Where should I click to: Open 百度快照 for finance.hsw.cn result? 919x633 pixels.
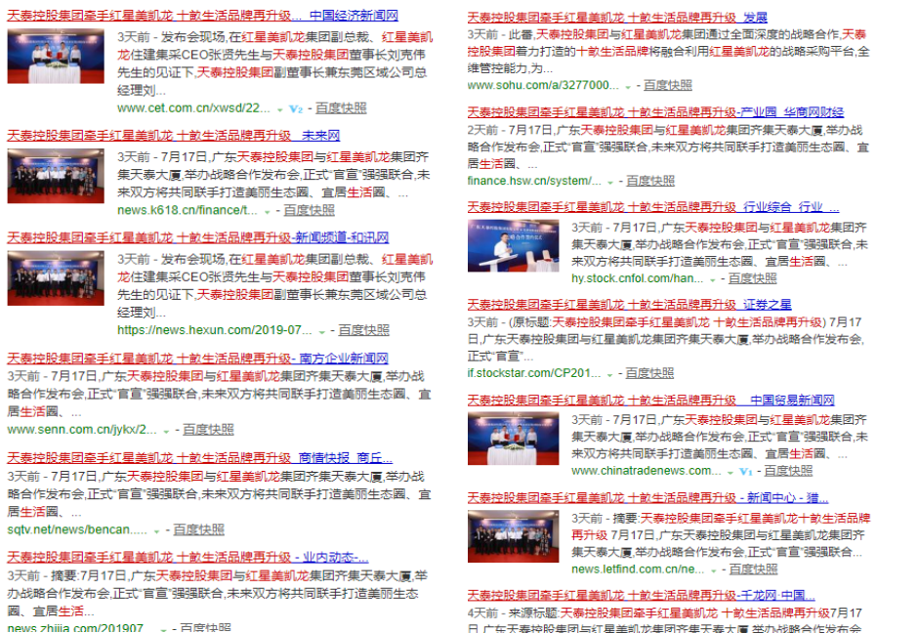point(650,181)
